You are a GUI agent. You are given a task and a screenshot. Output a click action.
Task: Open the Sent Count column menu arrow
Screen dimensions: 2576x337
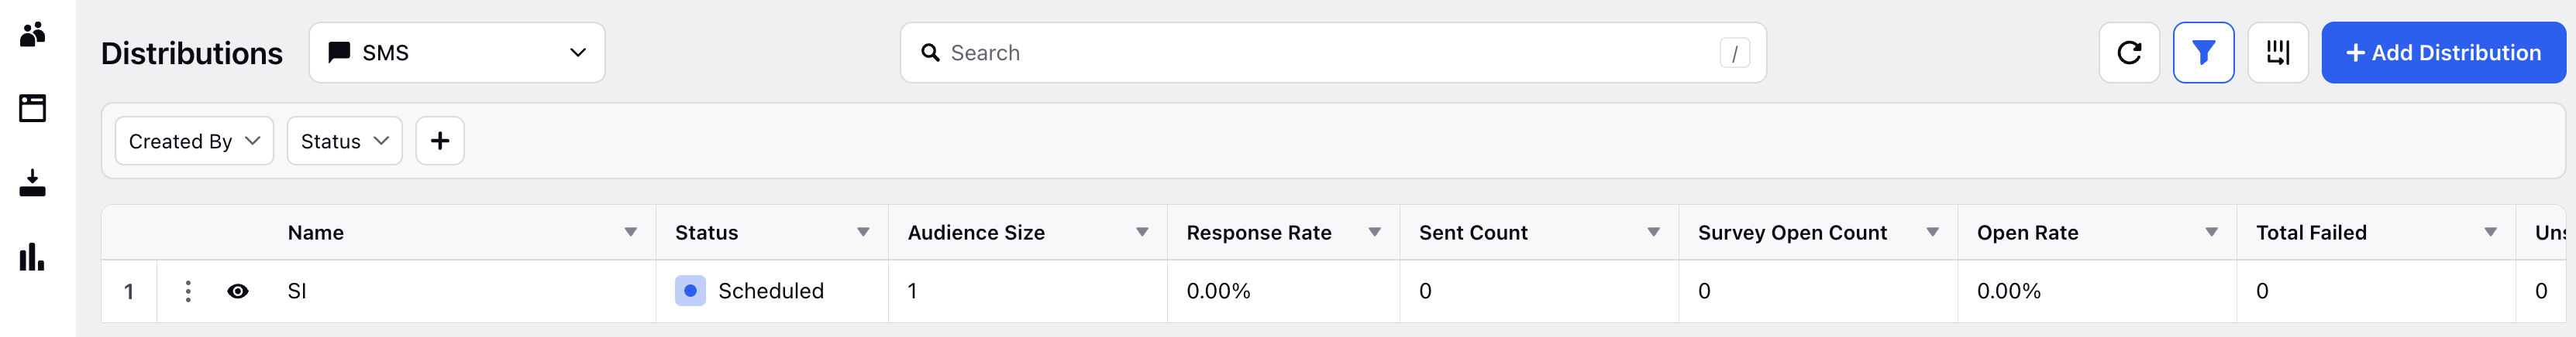1654,233
